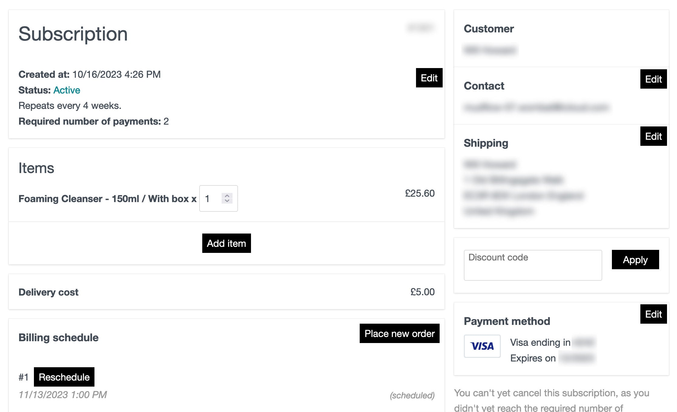Image resolution: width=677 pixels, height=412 pixels.
Task: Apply the discount code
Action: (x=635, y=260)
